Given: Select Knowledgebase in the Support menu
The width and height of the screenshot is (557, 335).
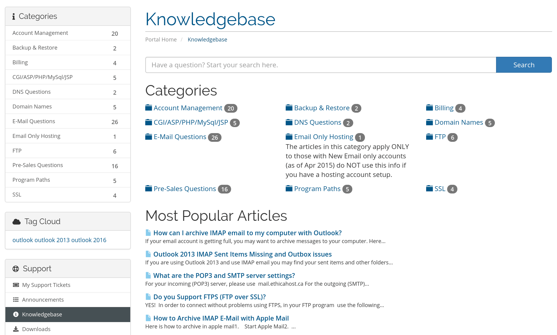Looking at the screenshot, I should (x=68, y=314).
